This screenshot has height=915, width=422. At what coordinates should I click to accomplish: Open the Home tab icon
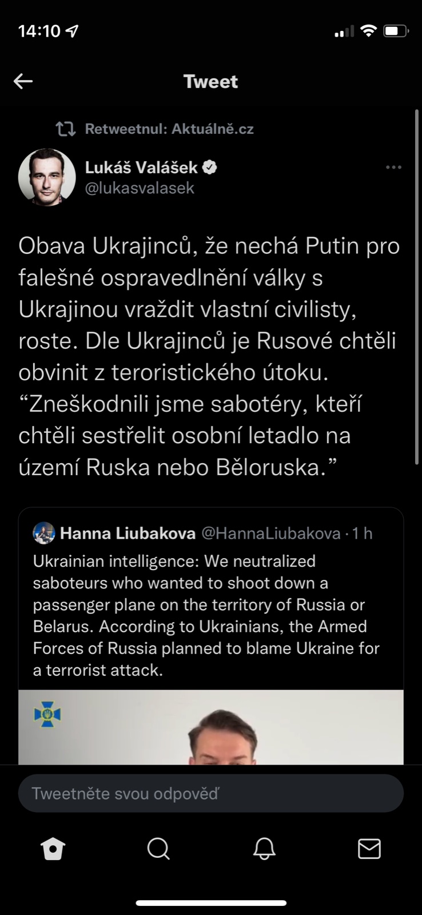[53, 849]
